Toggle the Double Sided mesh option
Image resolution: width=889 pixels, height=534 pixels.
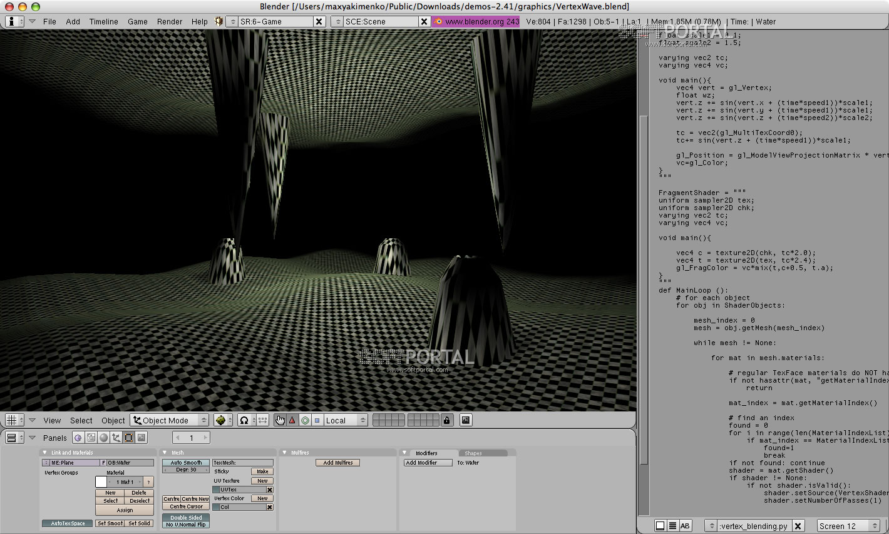pos(186,518)
